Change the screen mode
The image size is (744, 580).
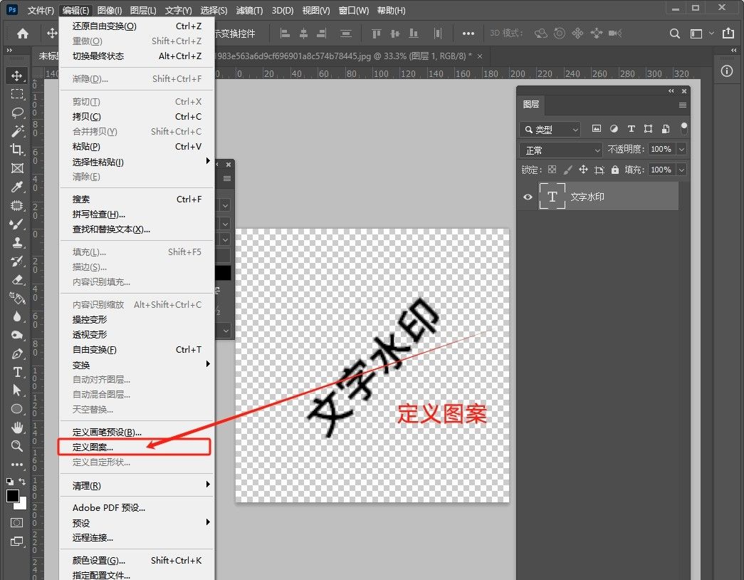pos(16,541)
